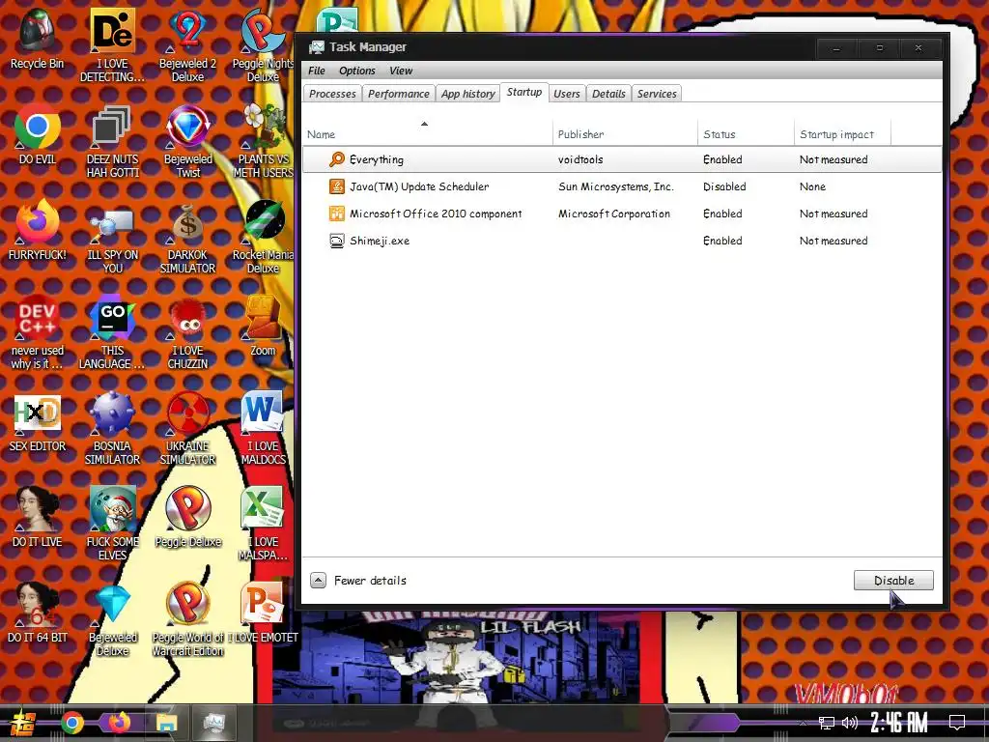Viewport: 989px width, 742px height.
Task: Open the elf game desktop icon
Action: pyautogui.click(x=112, y=524)
